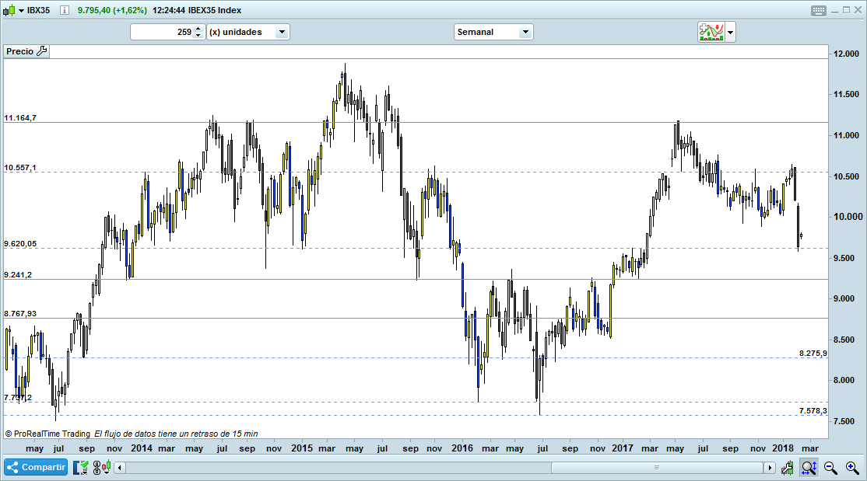This screenshot has width=867, height=481.
Task: Open the chart price settings wrench icon
Action: [x=41, y=51]
